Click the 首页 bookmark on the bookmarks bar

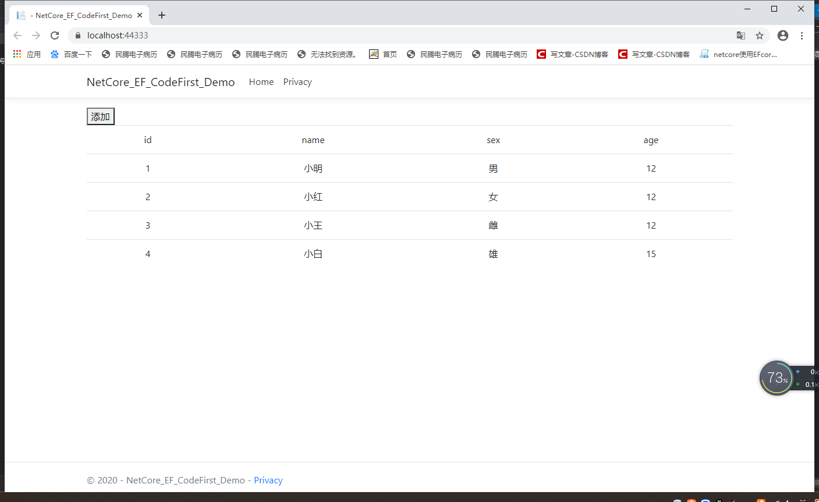pyautogui.click(x=383, y=54)
